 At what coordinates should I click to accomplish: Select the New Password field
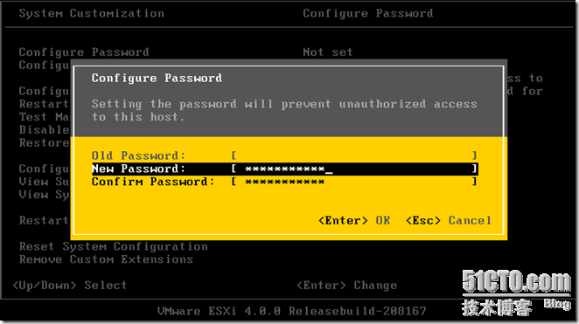pyautogui.click(x=285, y=169)
